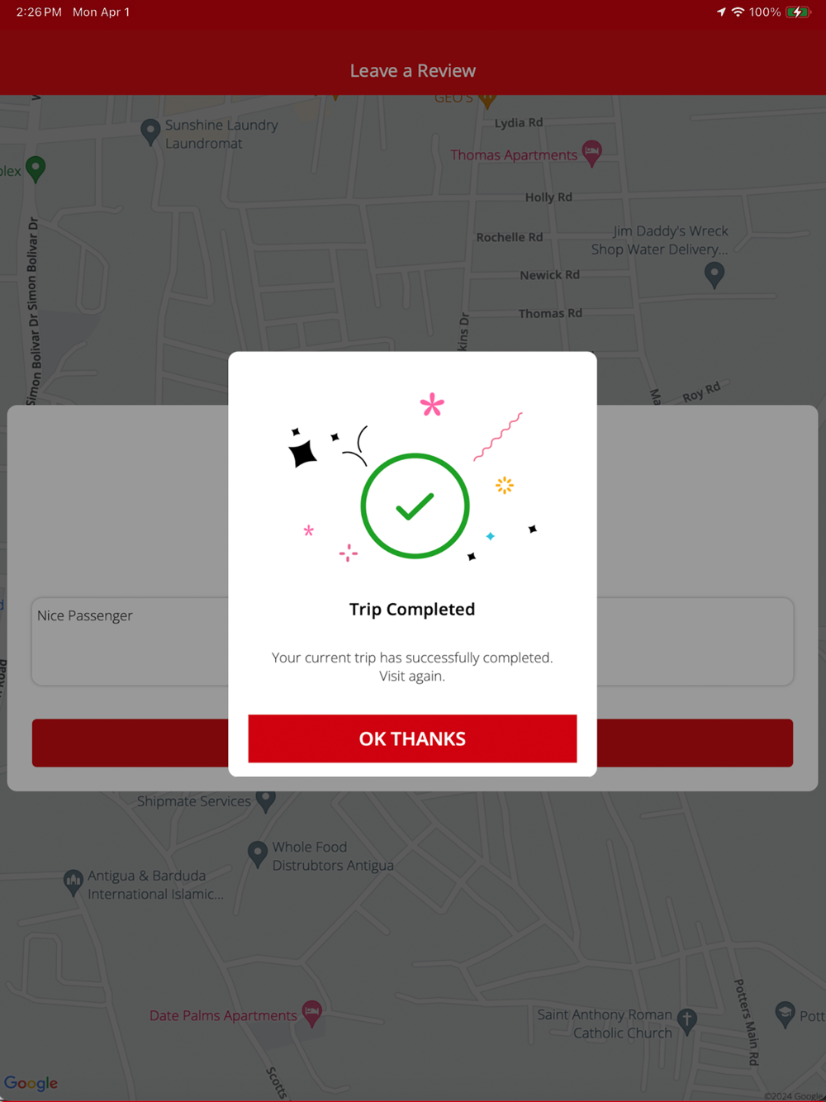
Task: Click Saint Anthony Roman Catholic Church pin
Action: click(x=687, y=1022)
